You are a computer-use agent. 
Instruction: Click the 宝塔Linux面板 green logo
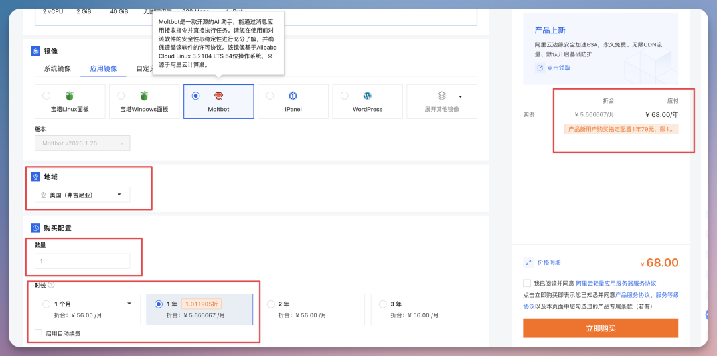70,96
